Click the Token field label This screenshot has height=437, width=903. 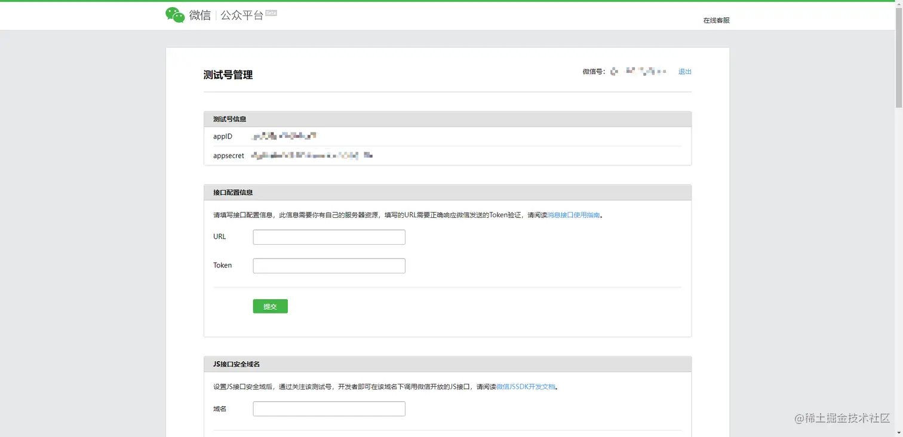[x=223, y=265]
